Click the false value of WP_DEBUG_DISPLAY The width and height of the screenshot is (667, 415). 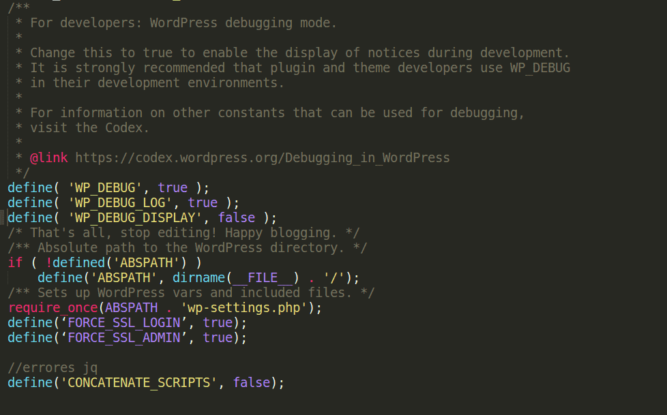[x=236, y=218]
